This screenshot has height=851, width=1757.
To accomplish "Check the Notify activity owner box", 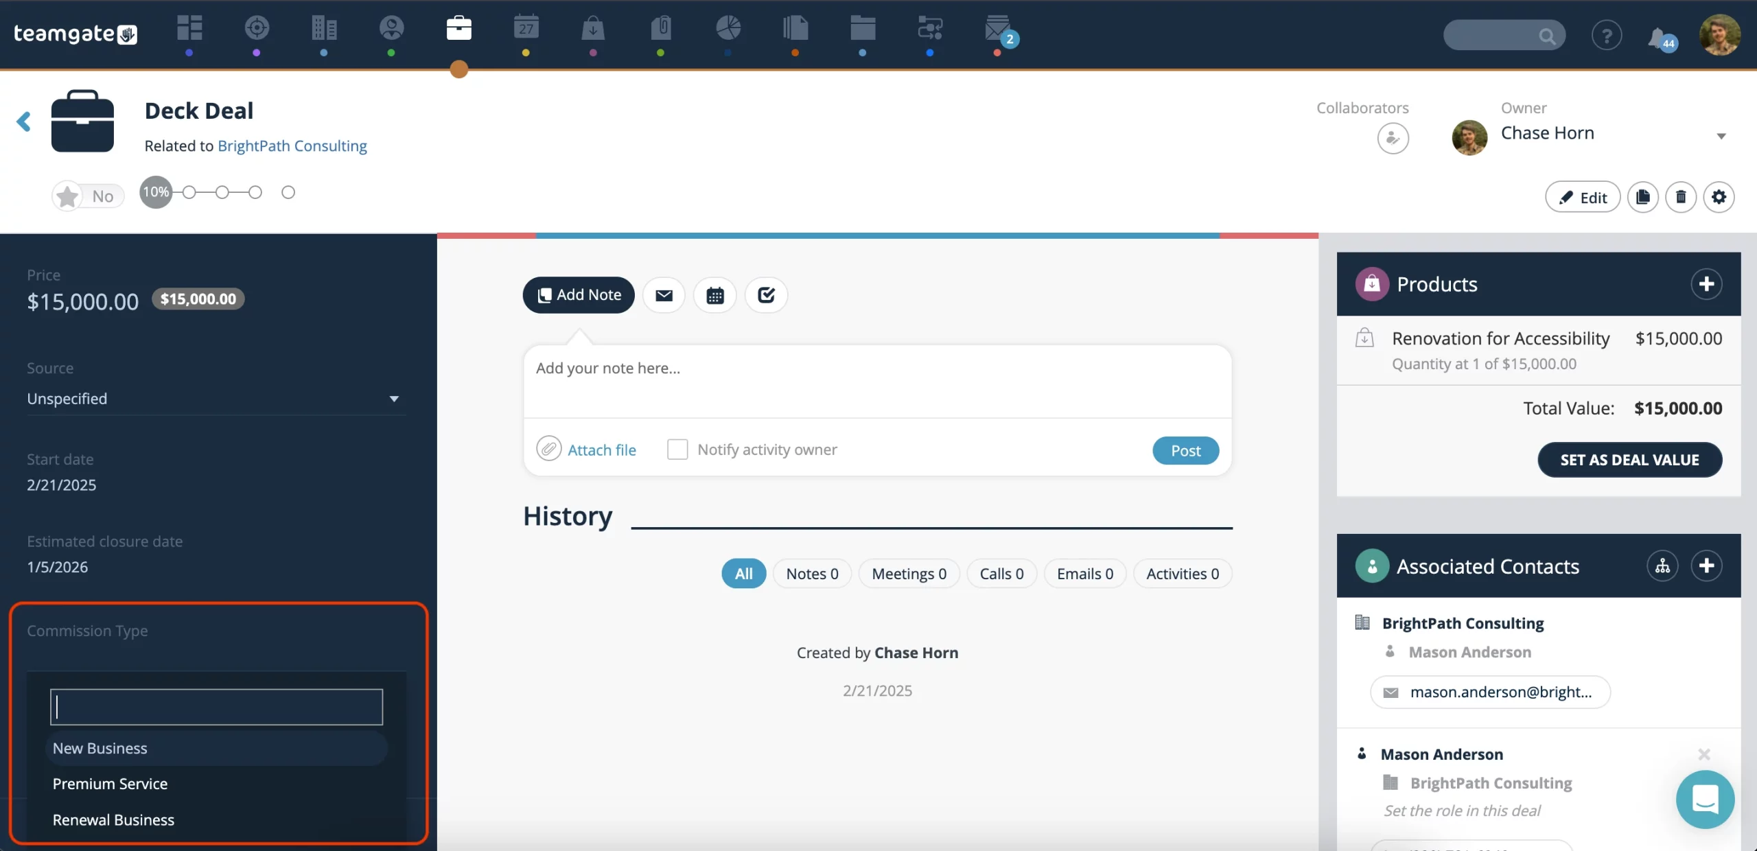I will 677,450.
